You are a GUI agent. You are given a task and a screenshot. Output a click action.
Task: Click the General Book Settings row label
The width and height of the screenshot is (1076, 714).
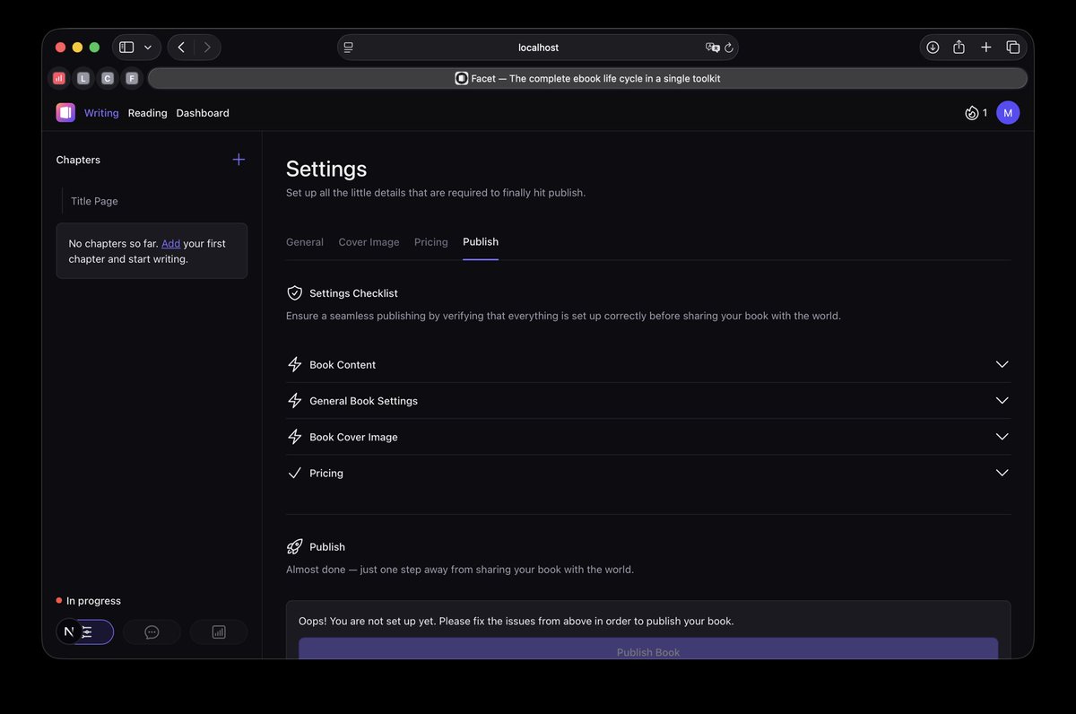click(363, 401)
